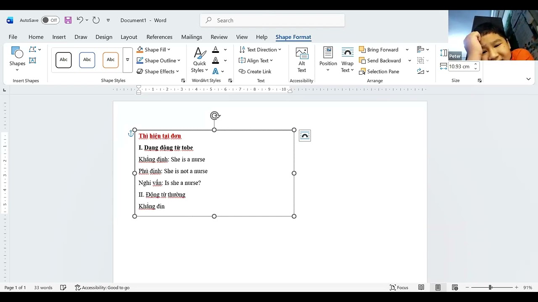The image size is (538, 302).
Task: Click the rotation handle above the text box
Action: [215, 116]
